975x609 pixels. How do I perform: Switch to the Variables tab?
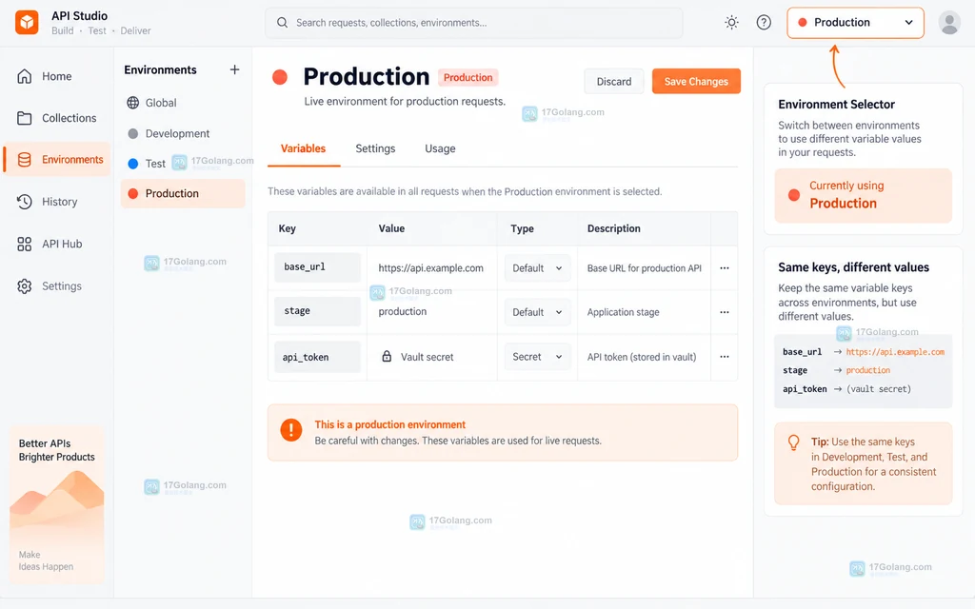304,149
